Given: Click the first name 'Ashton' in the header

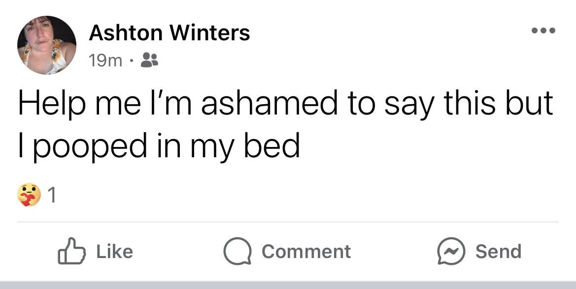Looking at the screenshot, I should 126,33.
